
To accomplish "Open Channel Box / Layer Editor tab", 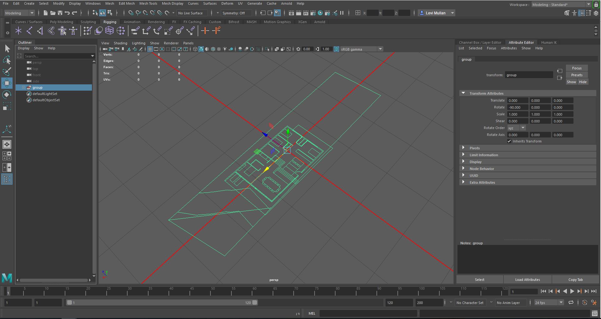I will click(x=480, y=42).
